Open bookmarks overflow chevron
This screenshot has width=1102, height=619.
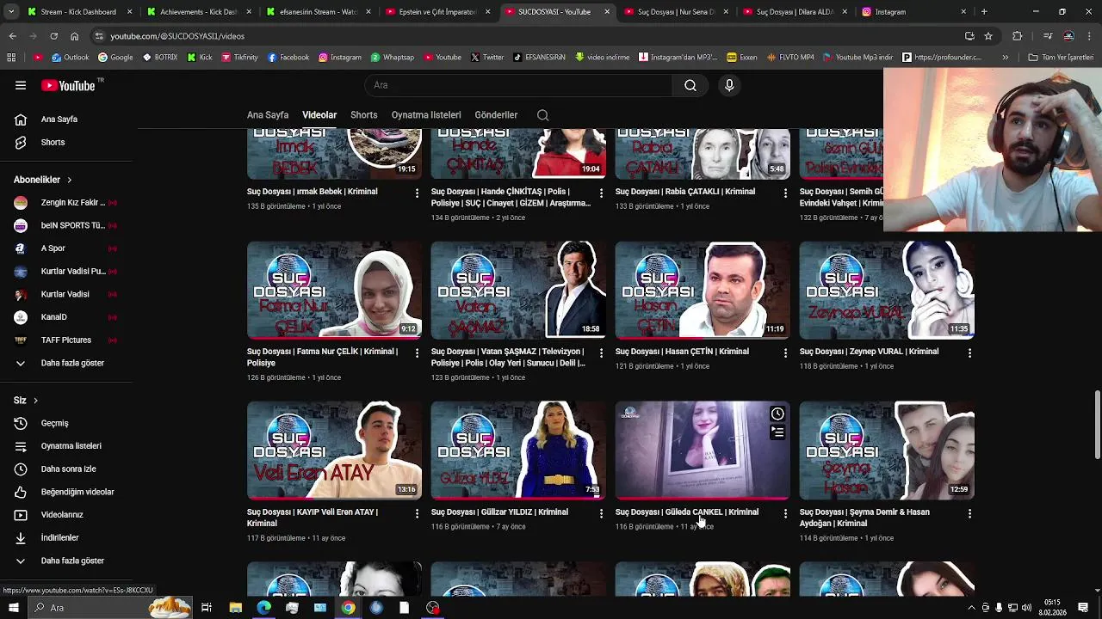pyautogui.click(x=1005, y=58)
